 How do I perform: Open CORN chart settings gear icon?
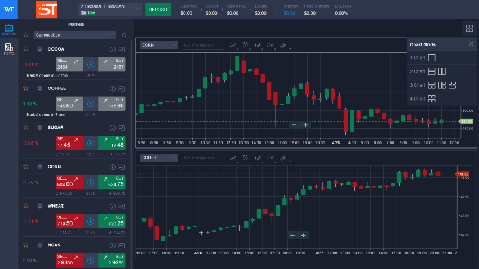284,46
